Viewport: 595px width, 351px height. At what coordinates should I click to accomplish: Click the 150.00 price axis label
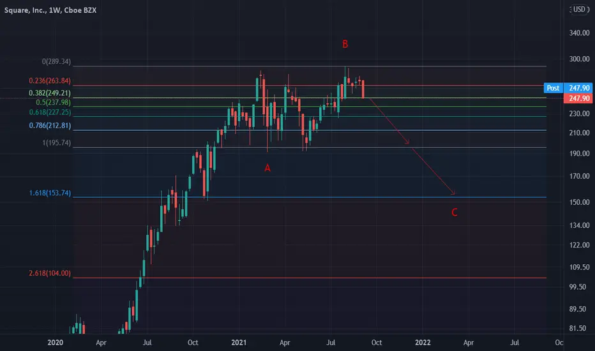click(579, 202)
